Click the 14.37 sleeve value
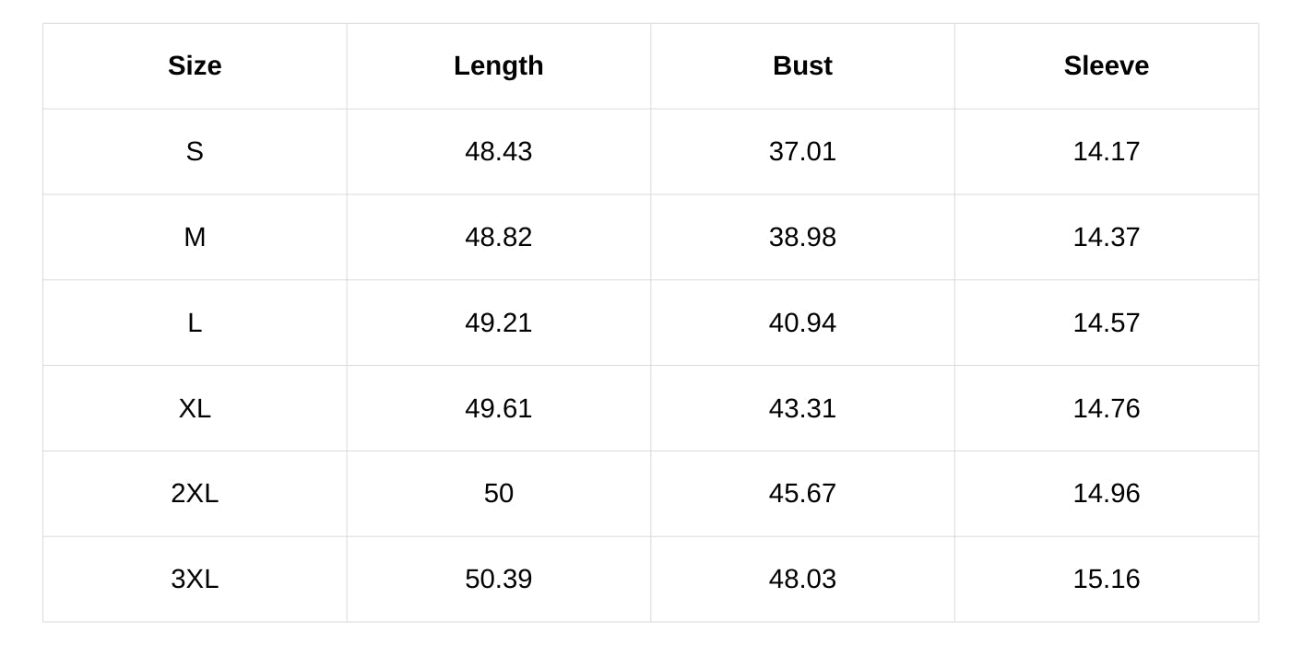Image resolution: width=1291 pixels, height=645 pixels. [1106, 237]
